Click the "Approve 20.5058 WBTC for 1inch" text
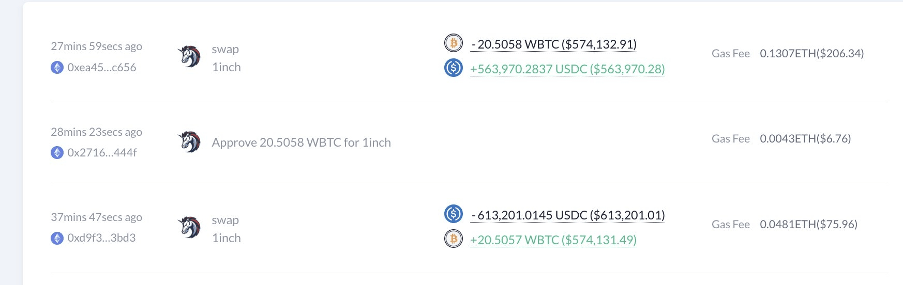The height and width of the screenshot is (285, 903). (x=301, y=142)
